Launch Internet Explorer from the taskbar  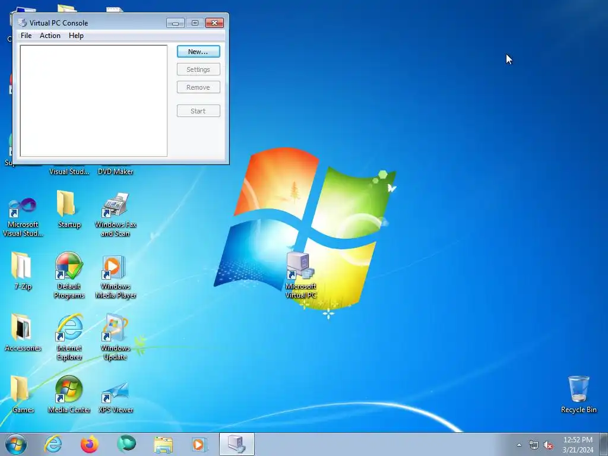pos(53,444)
